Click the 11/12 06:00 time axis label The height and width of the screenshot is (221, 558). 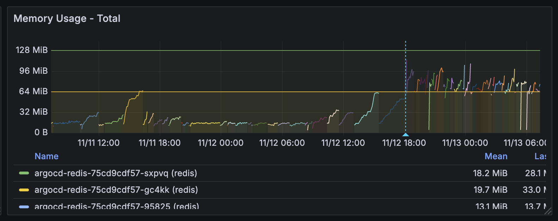282,143
